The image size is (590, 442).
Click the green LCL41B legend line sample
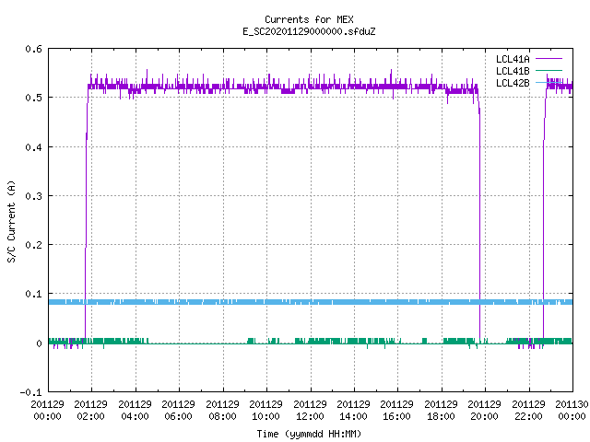point(549,70)
